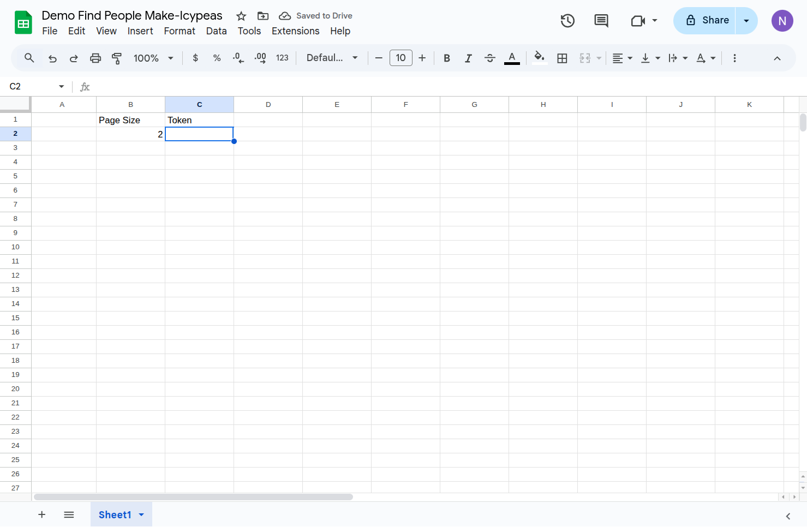Screen dimensions: 807x527
Task: Click the font size input field
Action: [x=400, y=58]
